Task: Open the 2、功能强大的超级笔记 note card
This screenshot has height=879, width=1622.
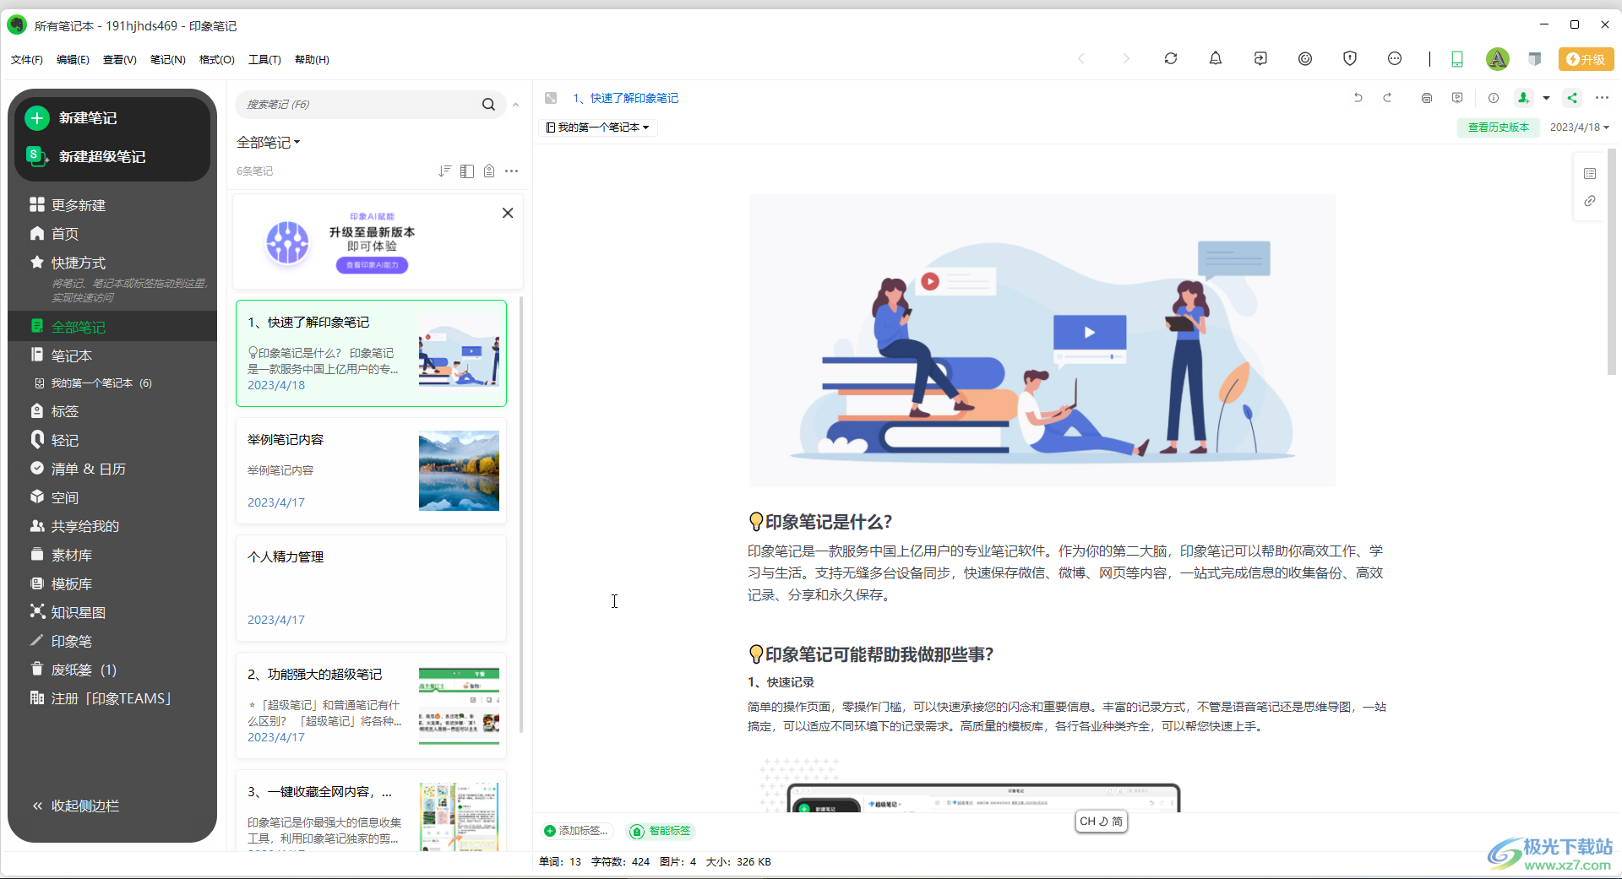Action: tap(371, 705)
